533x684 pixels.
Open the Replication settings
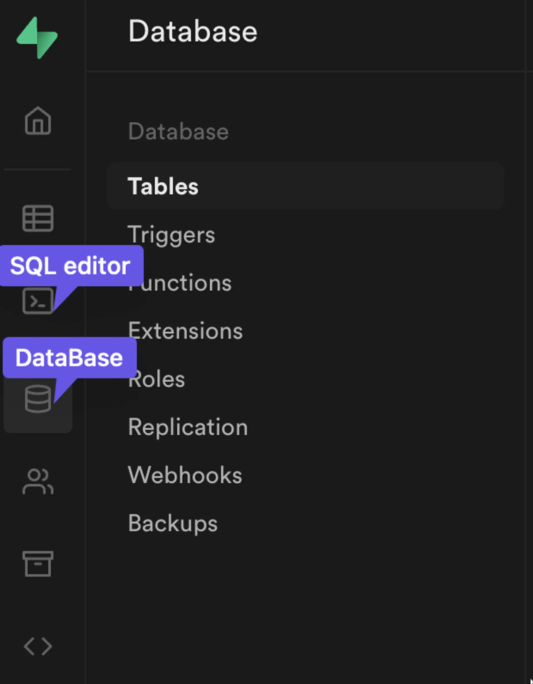188,427
